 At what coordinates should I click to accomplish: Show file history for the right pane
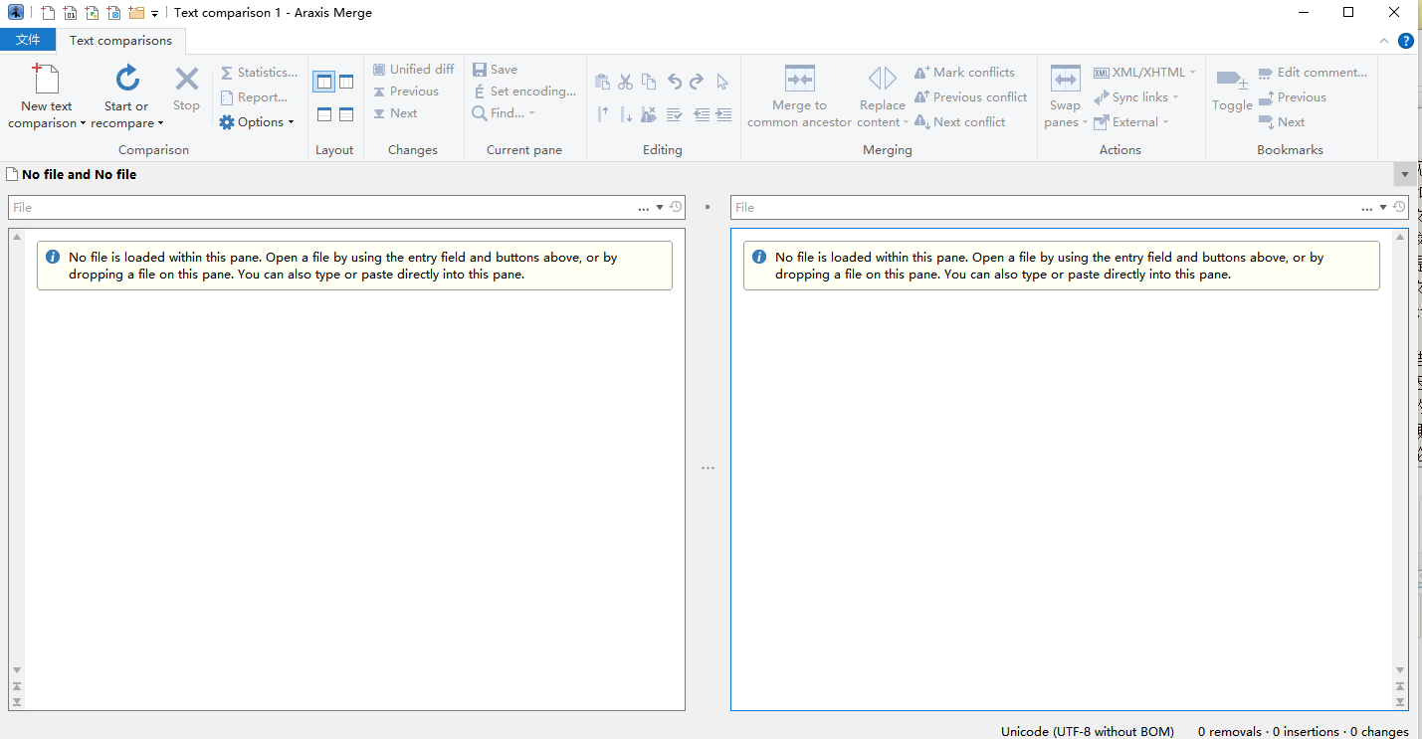(1399, 207)
